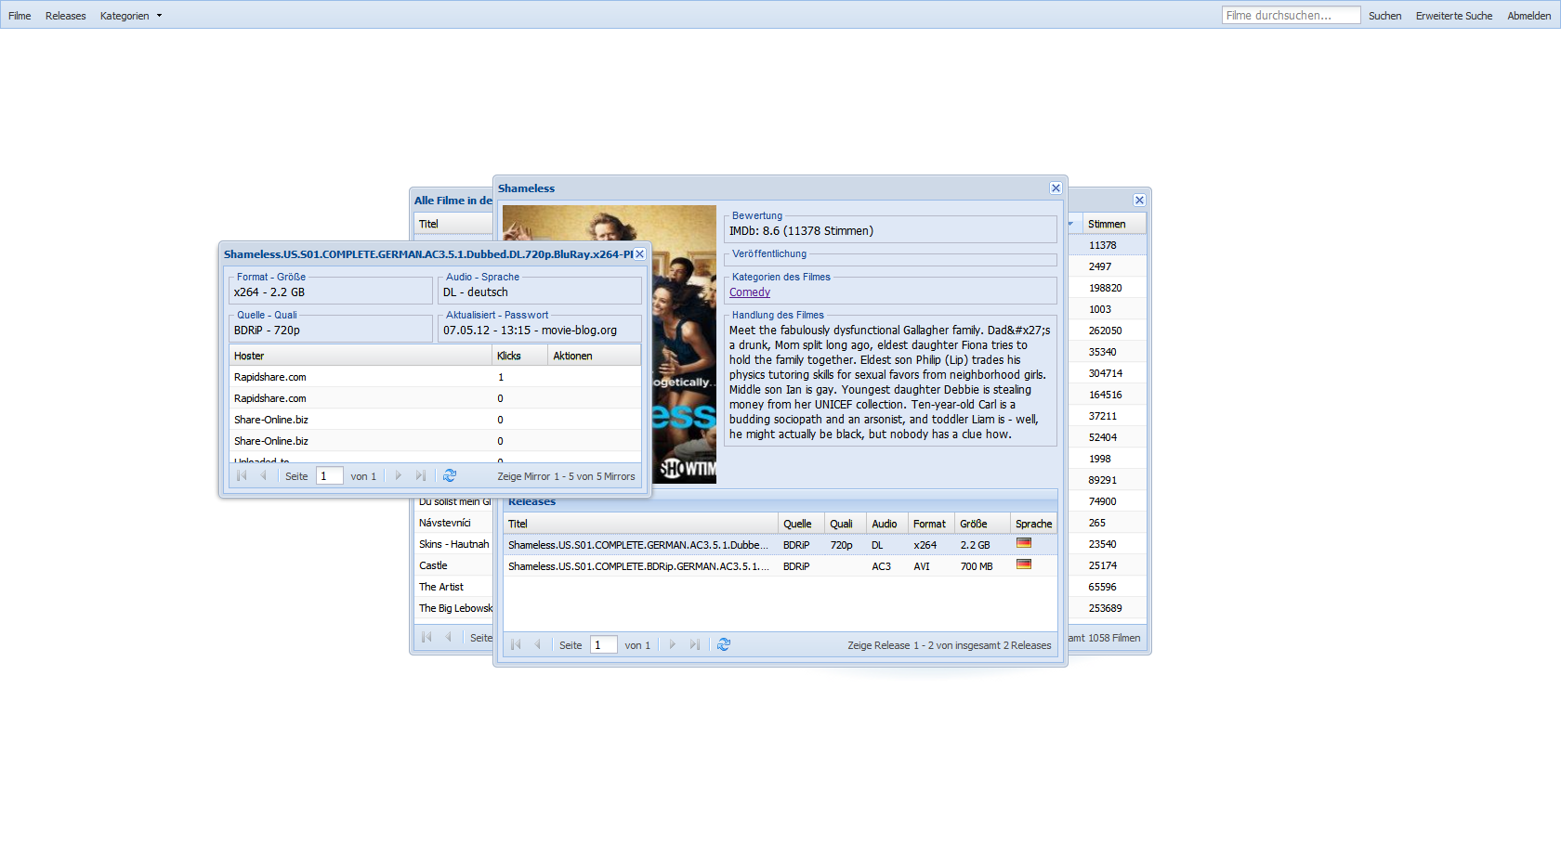Click refresh icon in the Releases paging bar

tap(724, 645)
